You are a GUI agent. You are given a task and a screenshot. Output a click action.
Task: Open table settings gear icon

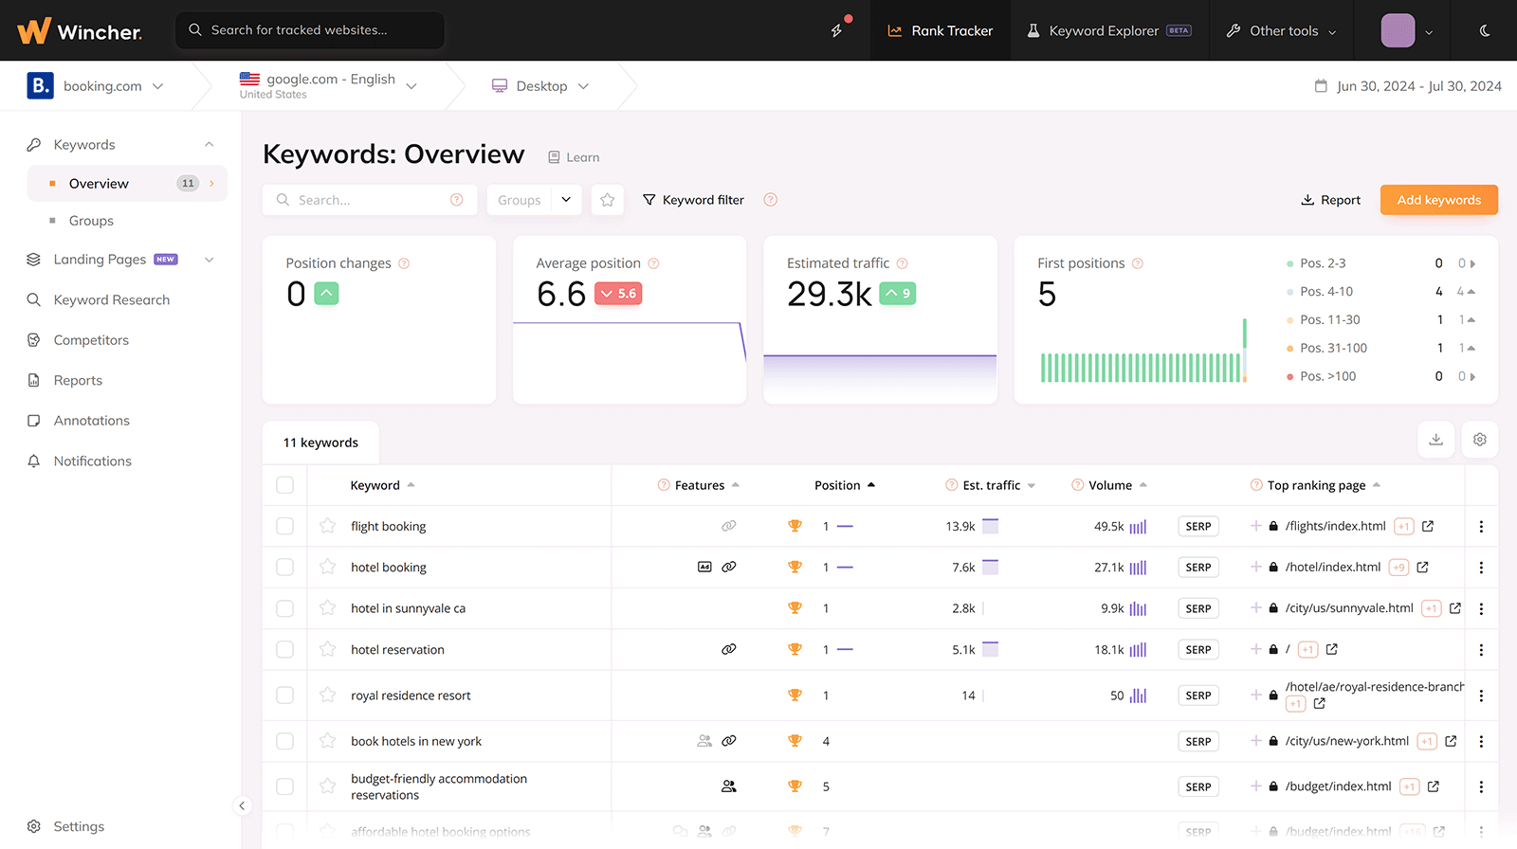click(1480, 440)
